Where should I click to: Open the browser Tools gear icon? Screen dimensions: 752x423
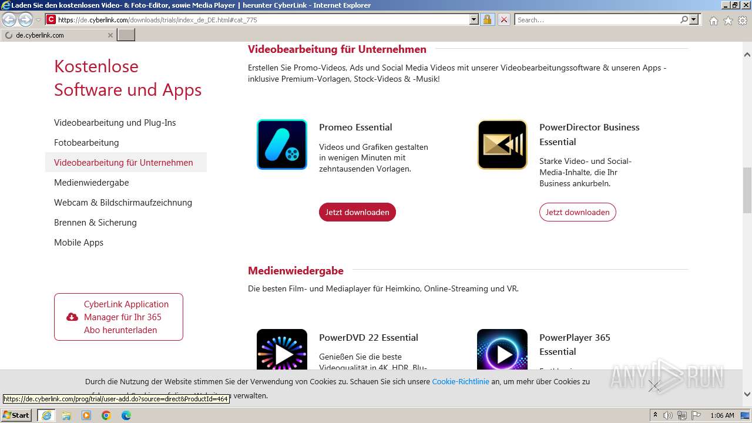tap(743, 21)
